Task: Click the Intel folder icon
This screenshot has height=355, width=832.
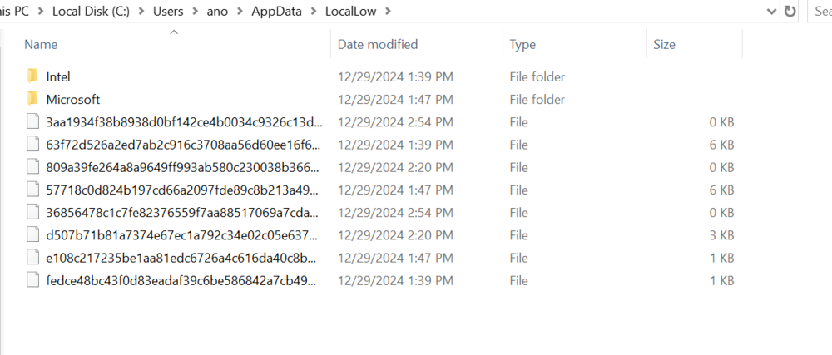Action: pyautogui.click(x=32, y=76)
